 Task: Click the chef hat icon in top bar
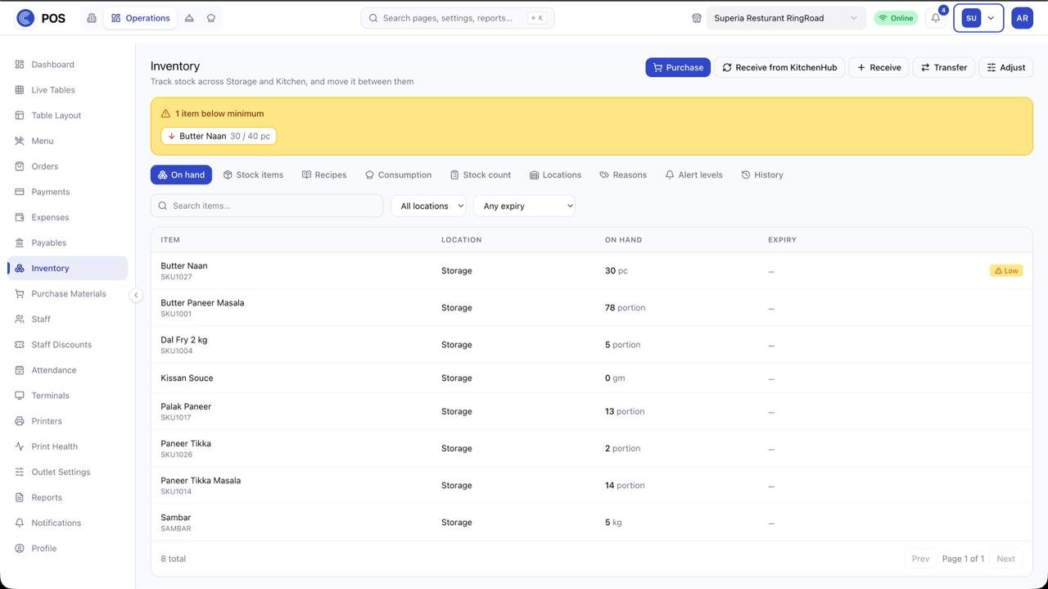[211, 18]
